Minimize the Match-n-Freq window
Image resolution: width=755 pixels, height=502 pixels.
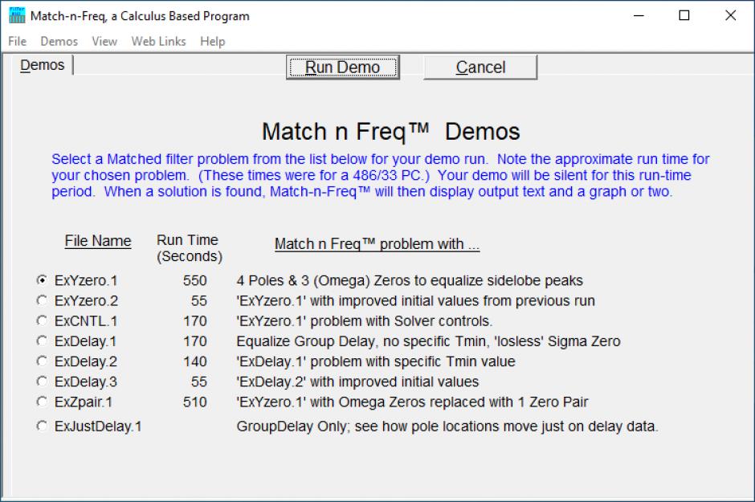coord(639,16)
